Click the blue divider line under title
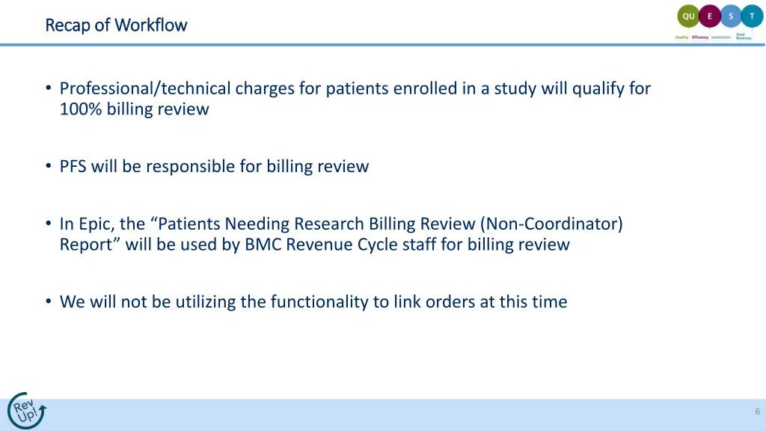The image size is (766, 431). (382, 45)
